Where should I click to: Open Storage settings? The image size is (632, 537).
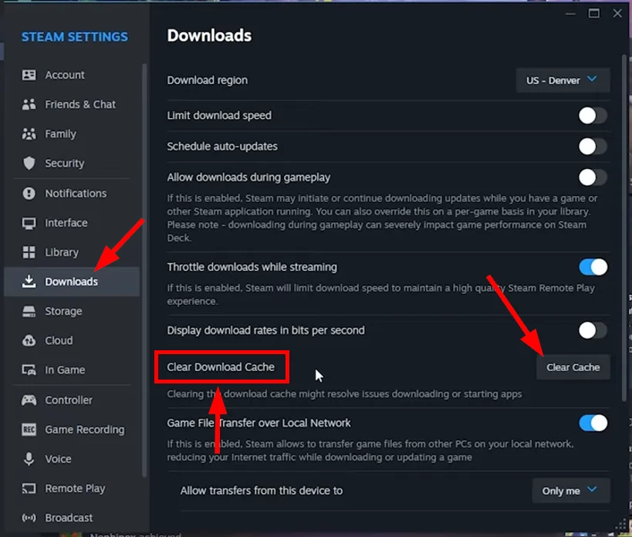click(x=72, y=311)
